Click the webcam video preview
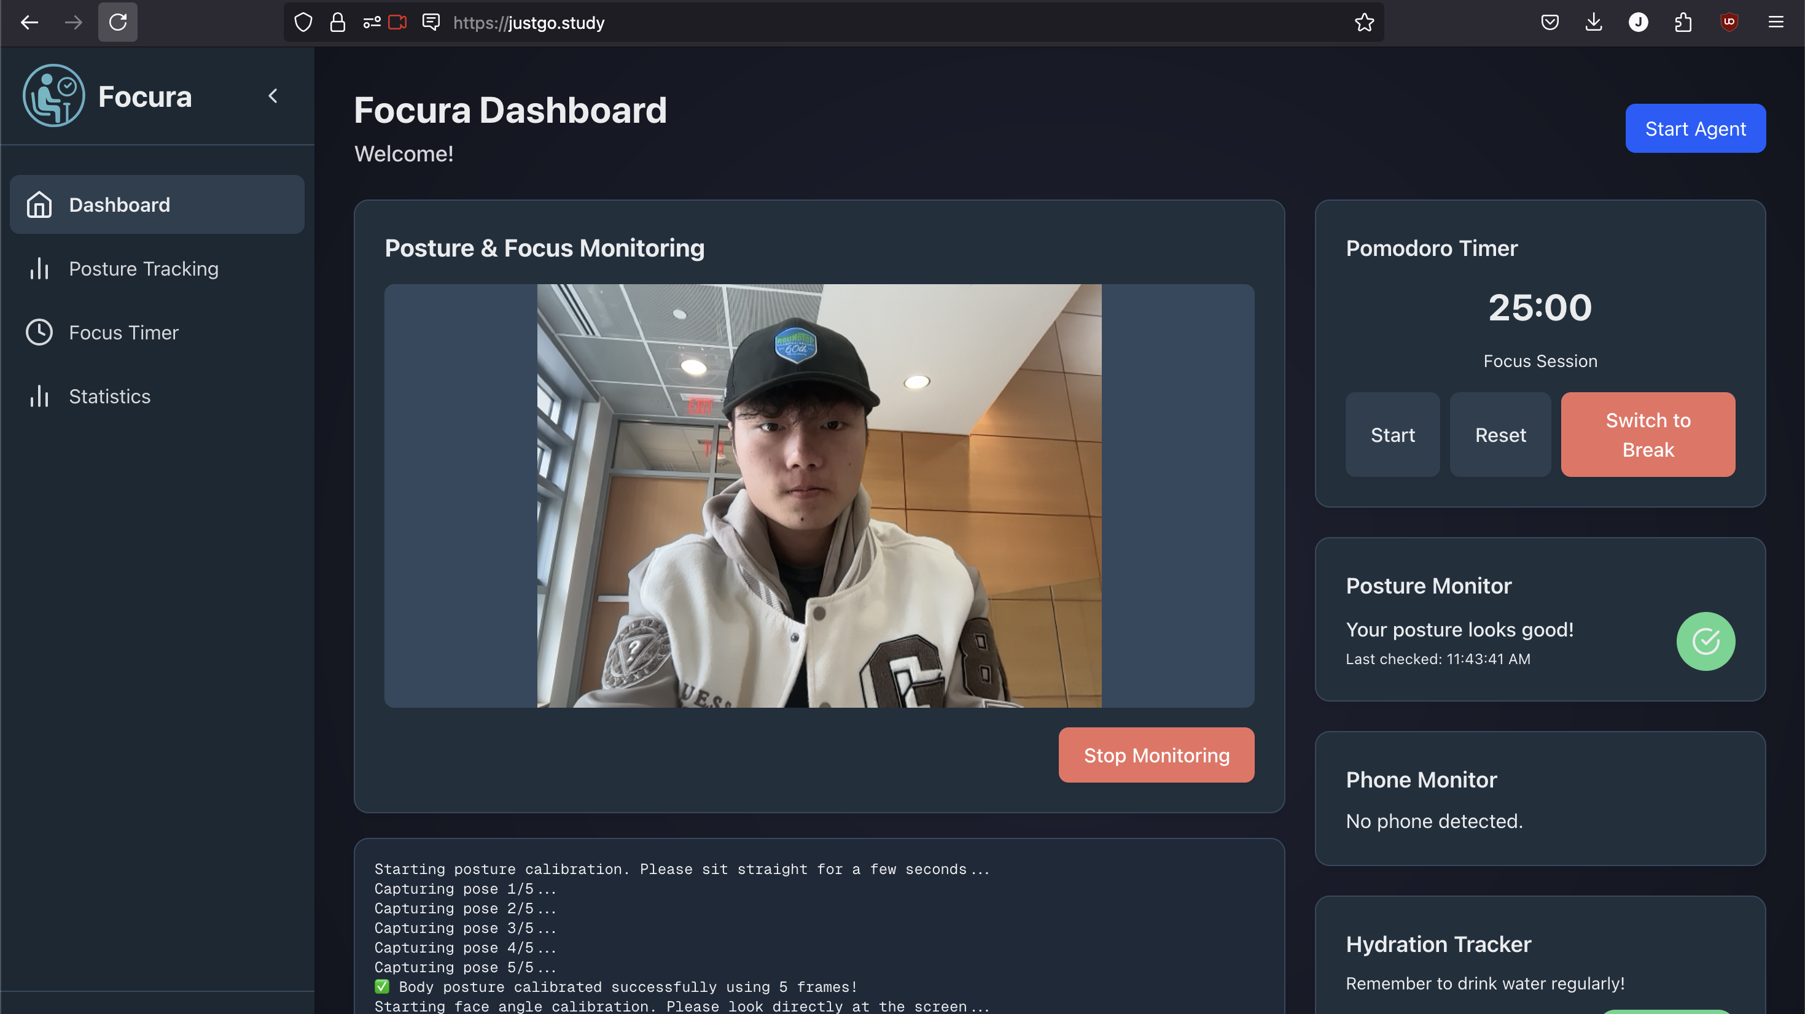 [819, 495]
